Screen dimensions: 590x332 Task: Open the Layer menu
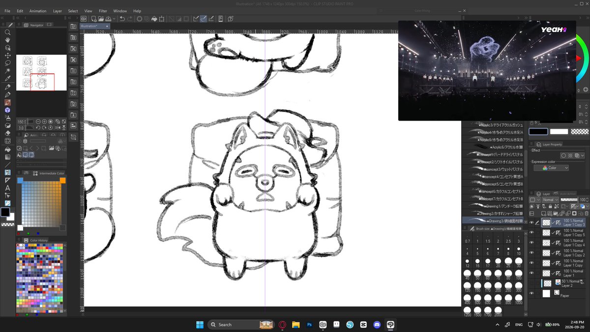[58, 11]
